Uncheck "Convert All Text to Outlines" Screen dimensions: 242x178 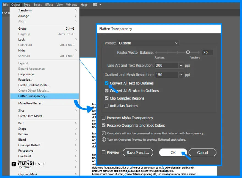pyautogui.click(x=106, y=83)
